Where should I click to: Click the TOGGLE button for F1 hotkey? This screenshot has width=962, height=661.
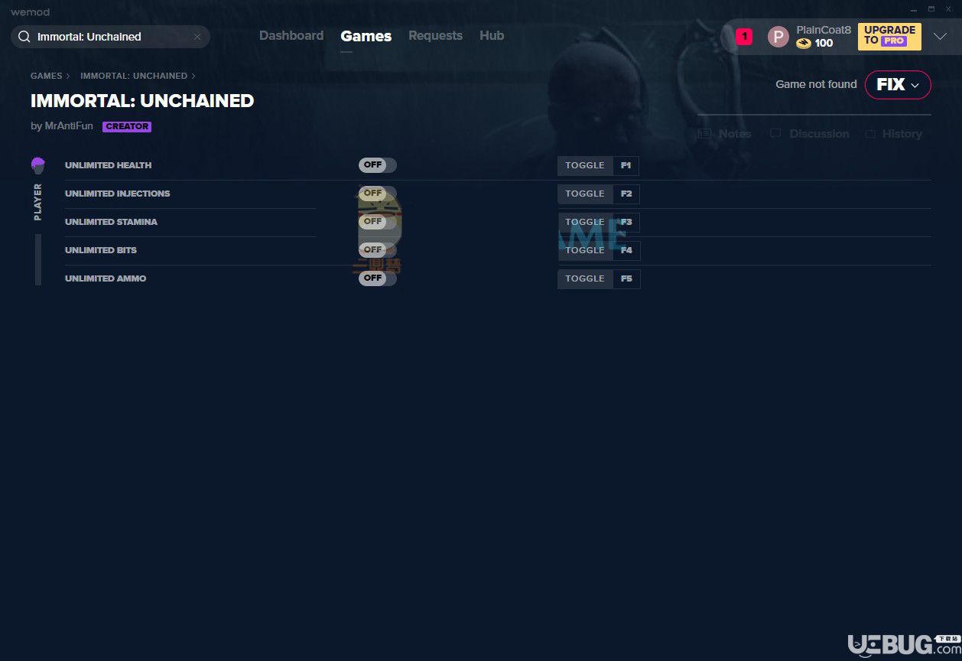click(585, 165)
